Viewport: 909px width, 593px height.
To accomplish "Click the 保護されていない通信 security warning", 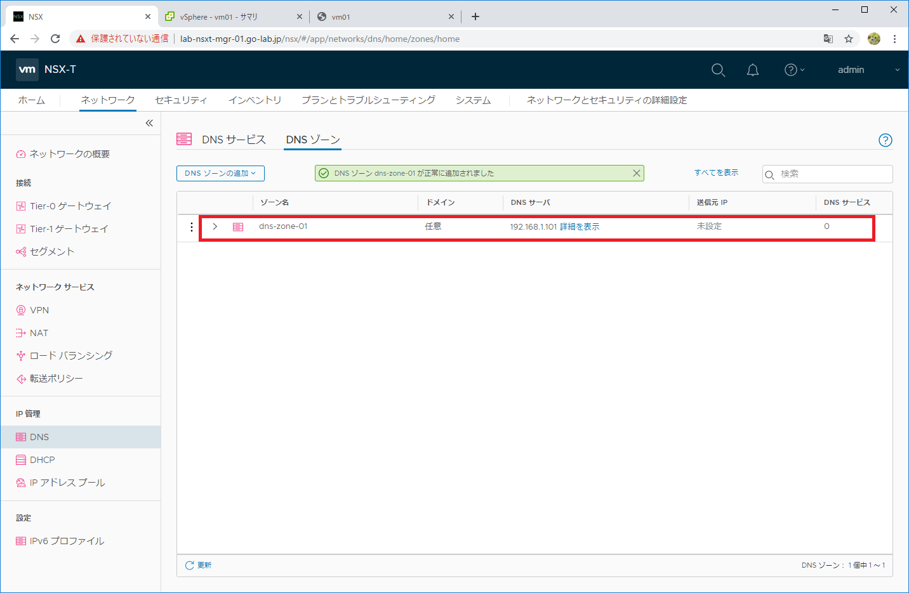I will [123, 39].
